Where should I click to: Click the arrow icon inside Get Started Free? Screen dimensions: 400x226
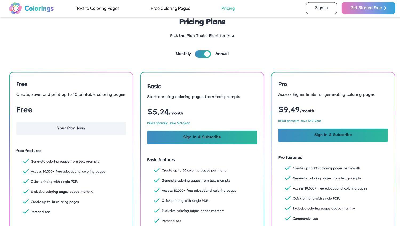click(385, 8)
